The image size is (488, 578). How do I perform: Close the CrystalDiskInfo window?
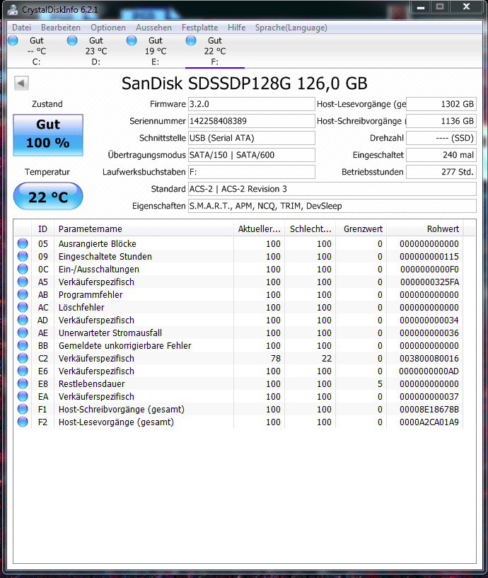click(466, 7)
